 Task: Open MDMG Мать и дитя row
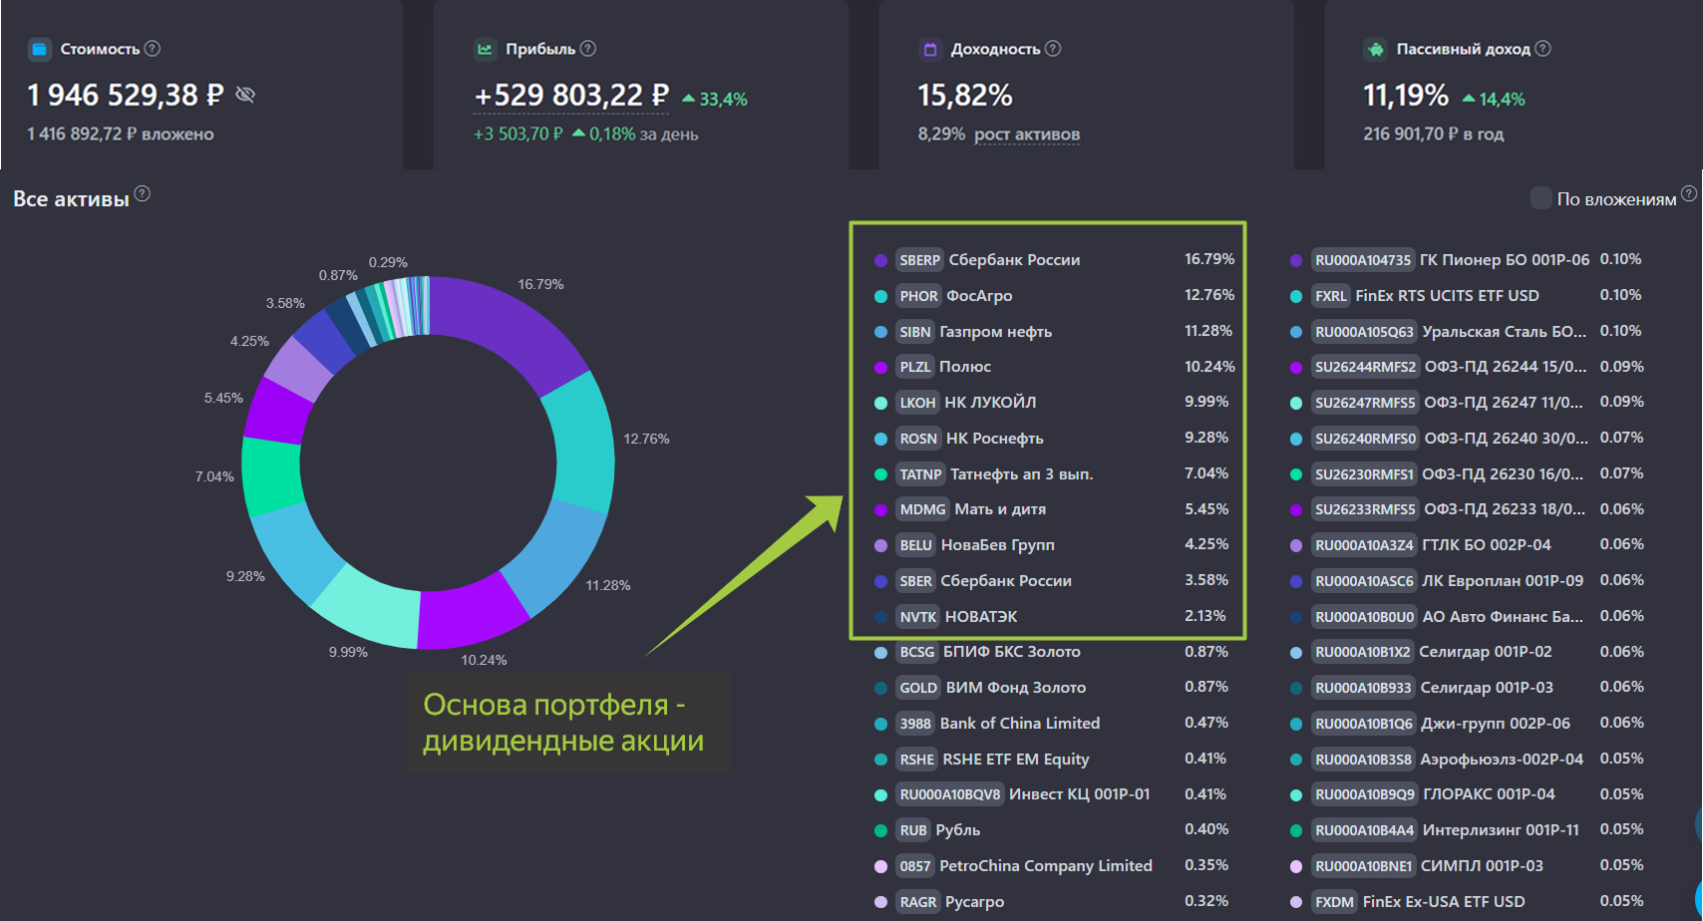coord(1054,509)
